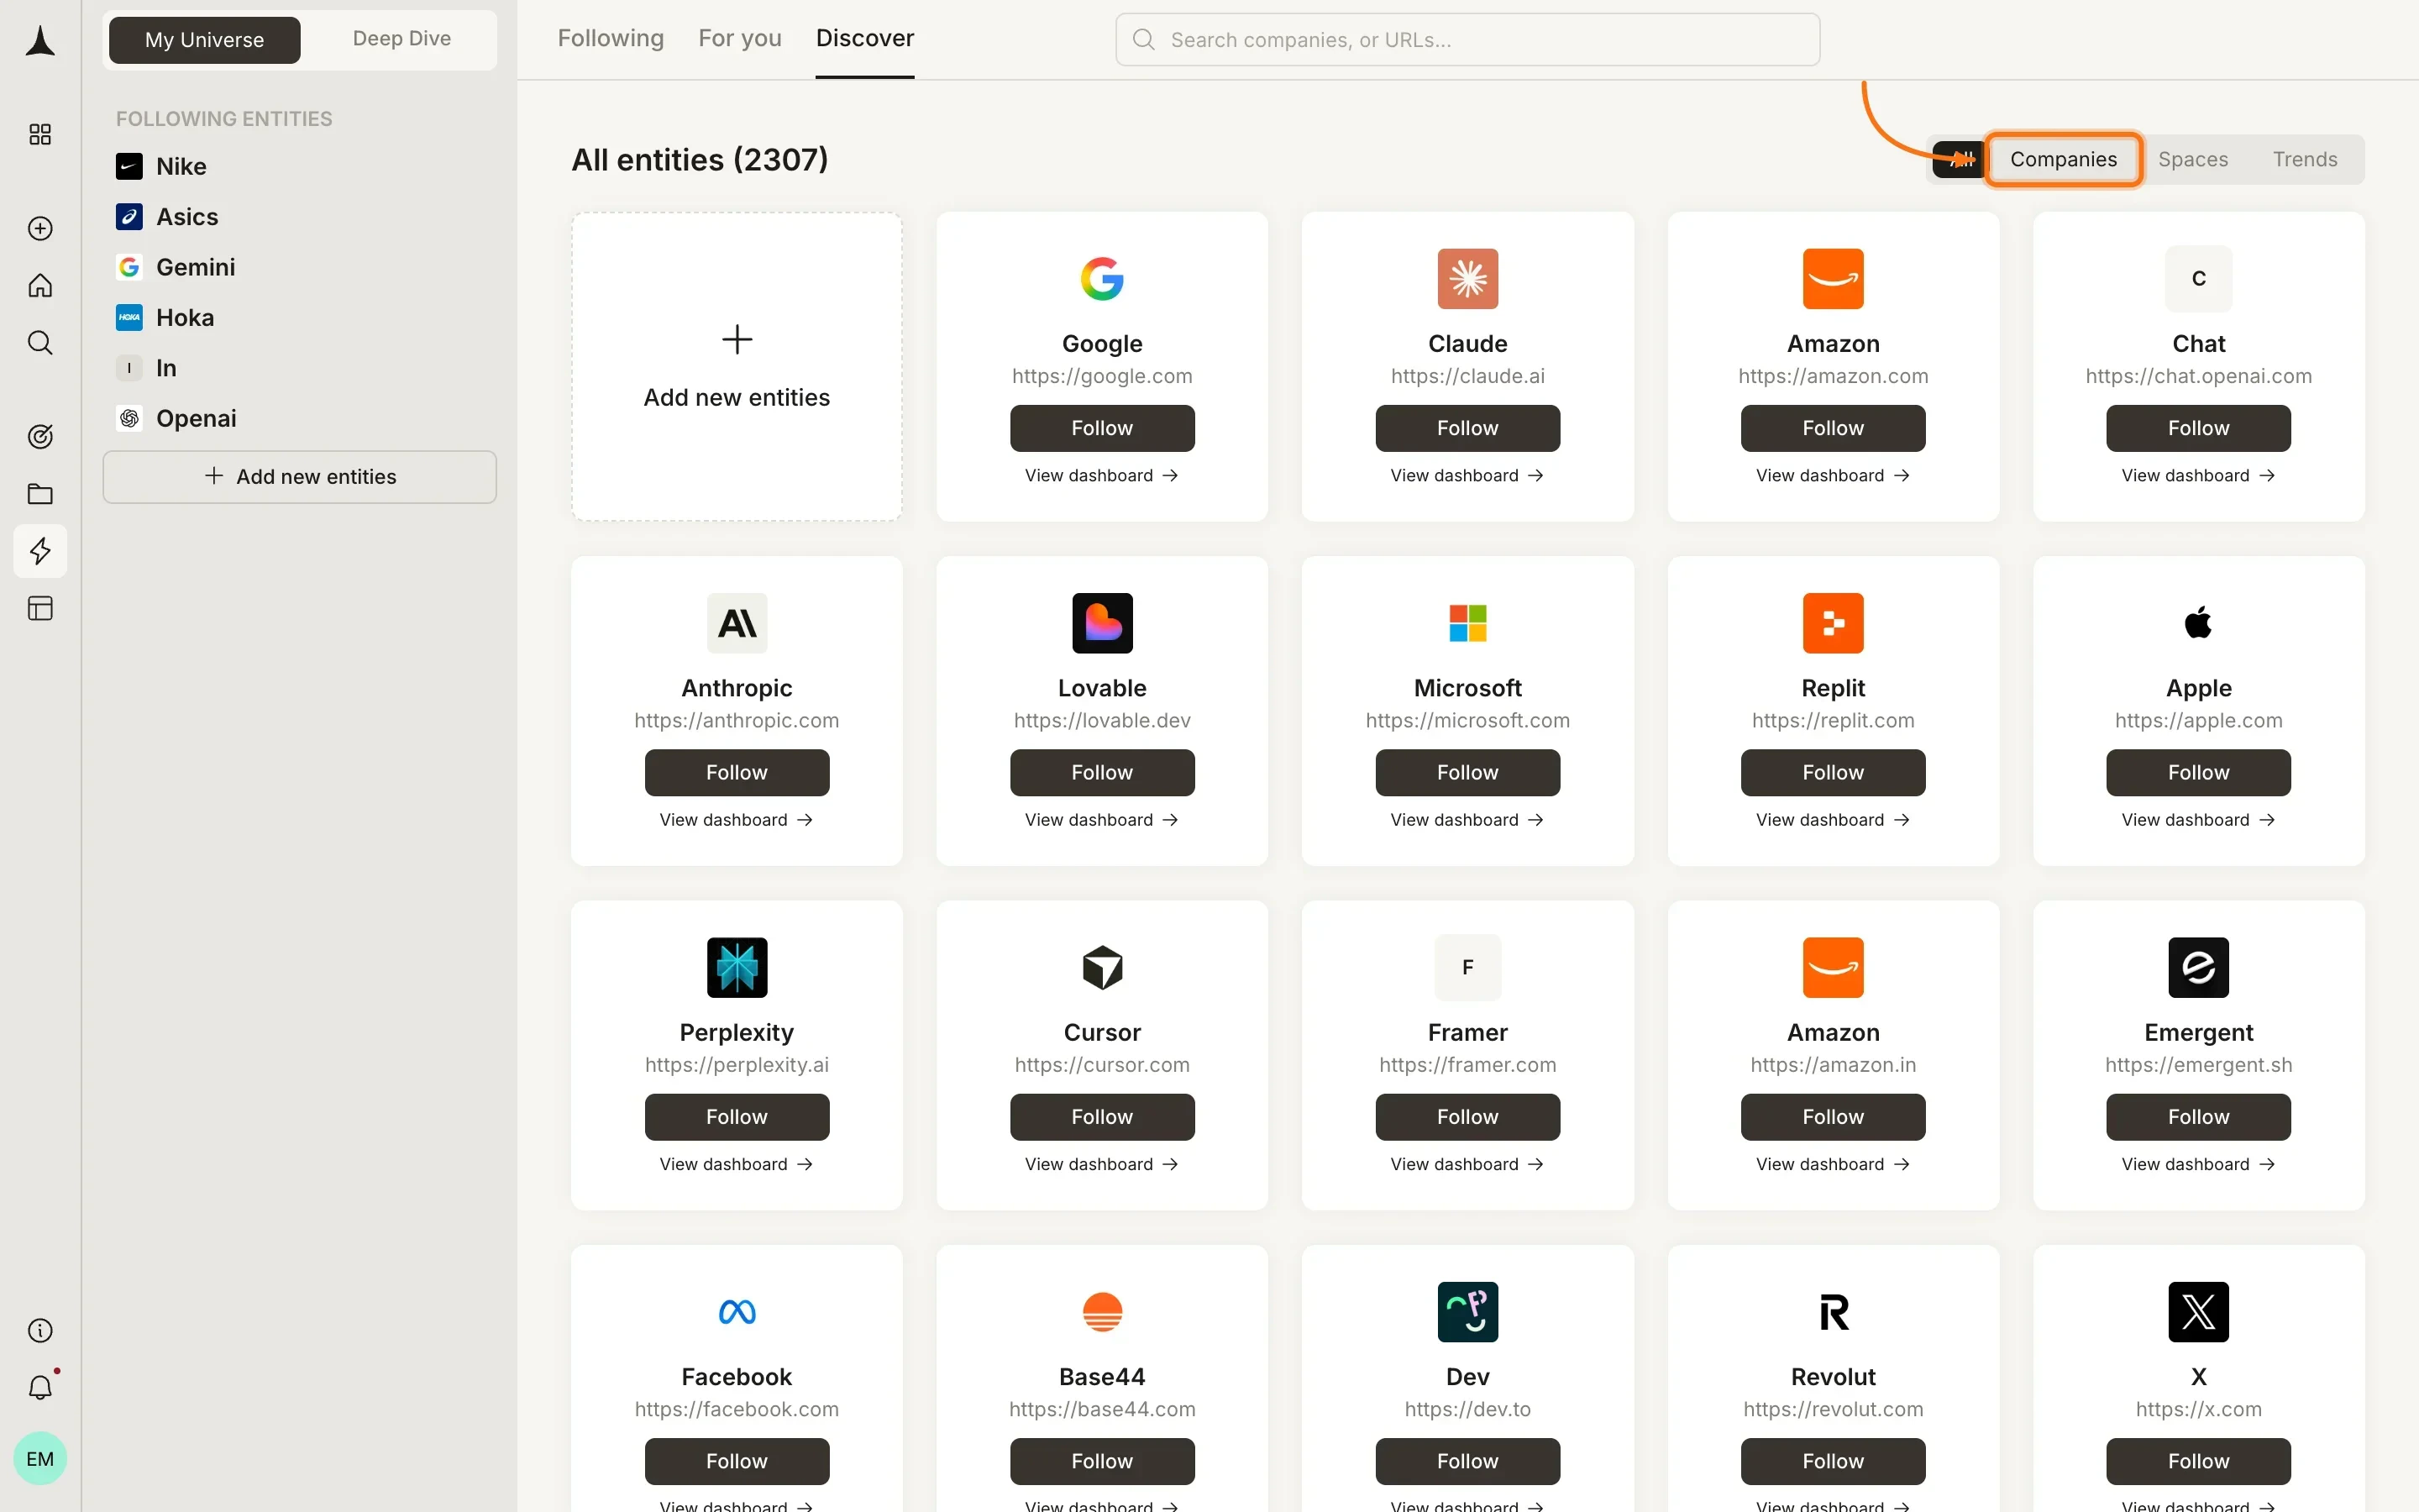View dashboard for Chat
This screenshot has width=2419, height=1512.
[x=2198, y=476]
